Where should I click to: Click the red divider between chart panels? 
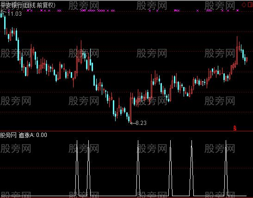pyautogui.click(x=127, y=131)
